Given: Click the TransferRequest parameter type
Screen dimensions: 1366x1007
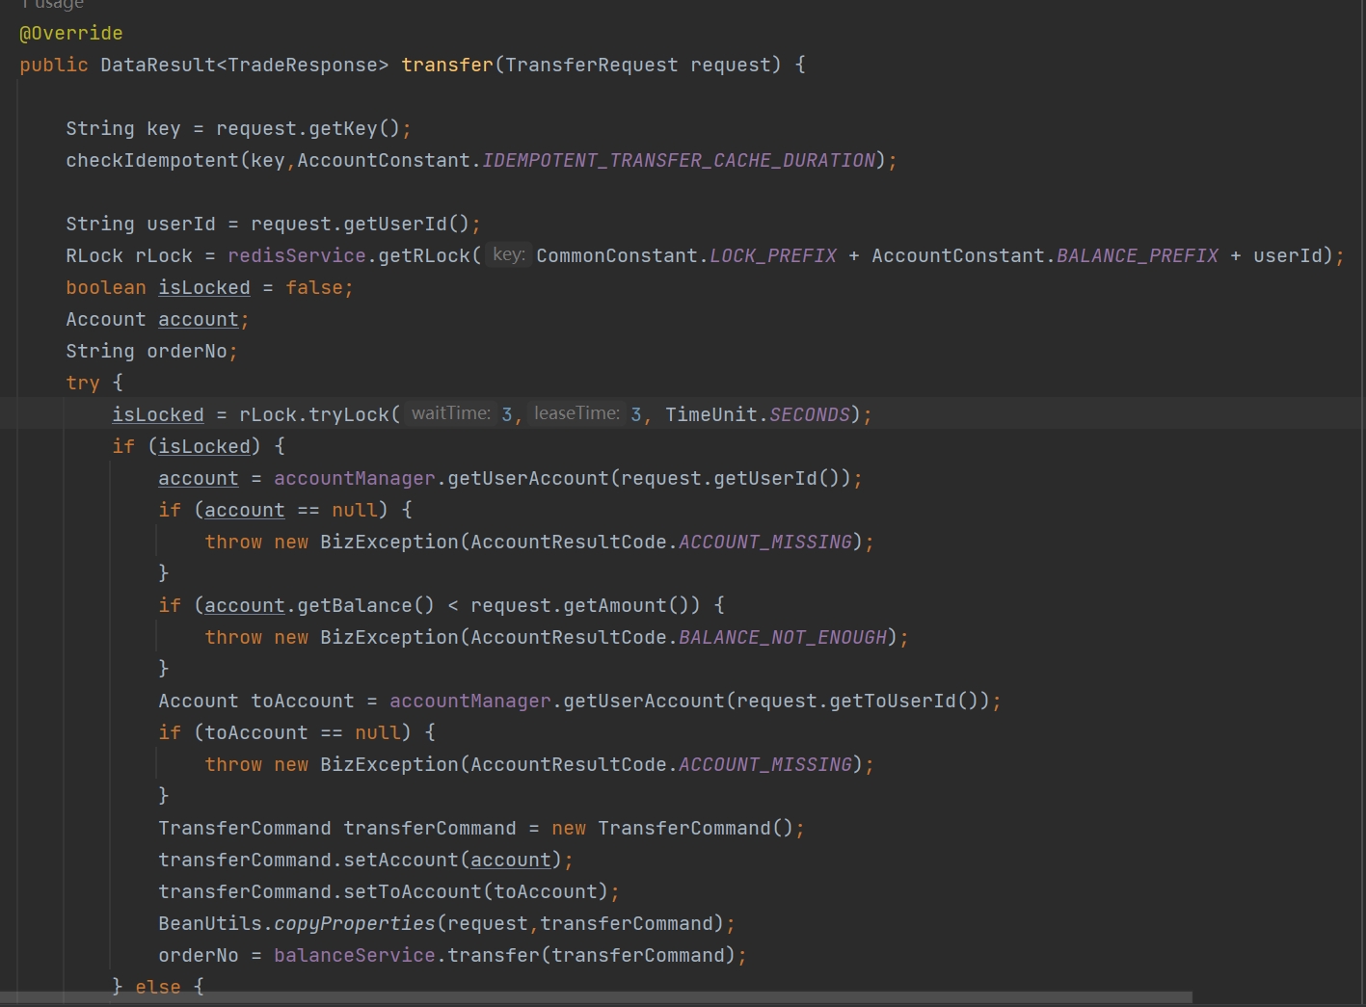Looking at the screenshot, I should click(592, 66).
